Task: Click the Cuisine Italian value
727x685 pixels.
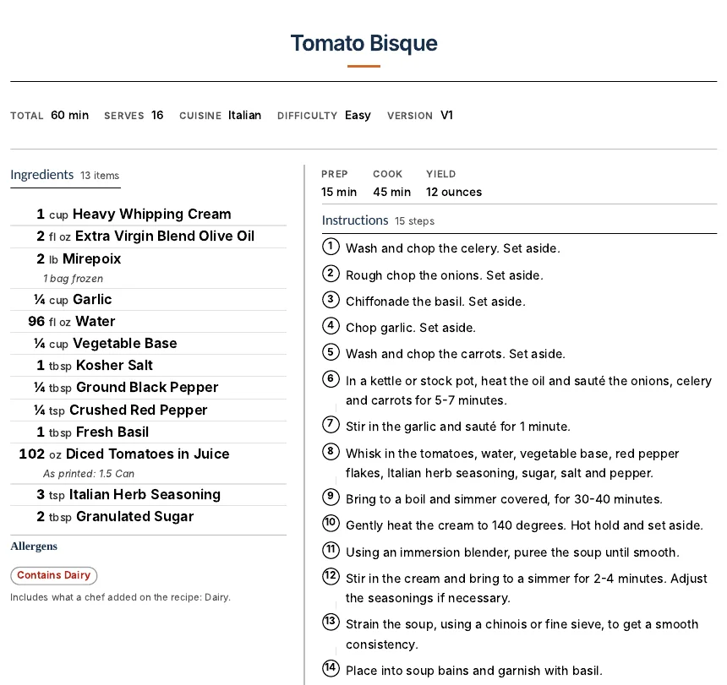Action: 244,116
